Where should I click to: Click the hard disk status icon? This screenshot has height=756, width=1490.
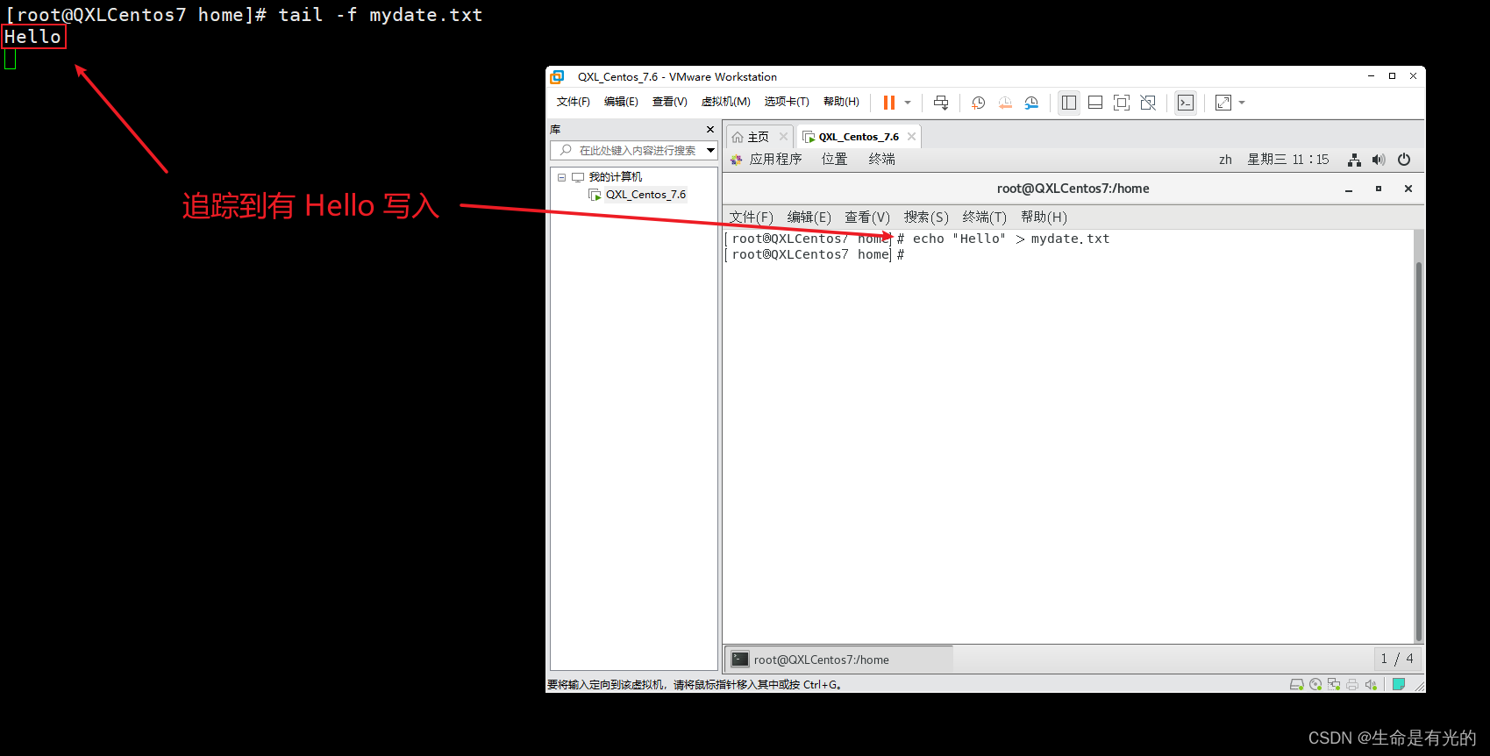point(1296,685)
